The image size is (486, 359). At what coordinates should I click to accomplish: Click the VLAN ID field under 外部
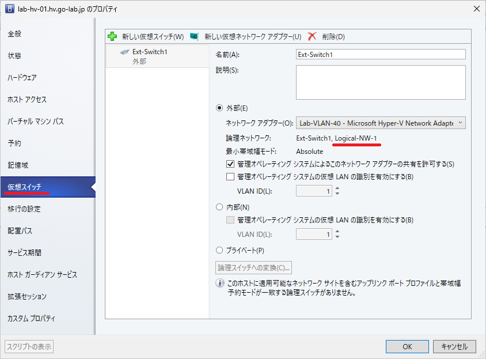click(x=314, y=191)
